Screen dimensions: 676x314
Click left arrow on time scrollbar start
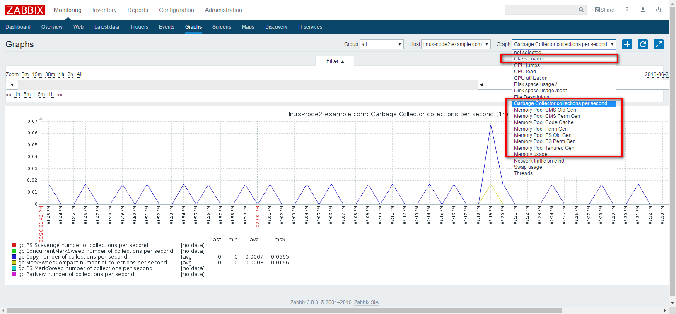tap(12, 85)
